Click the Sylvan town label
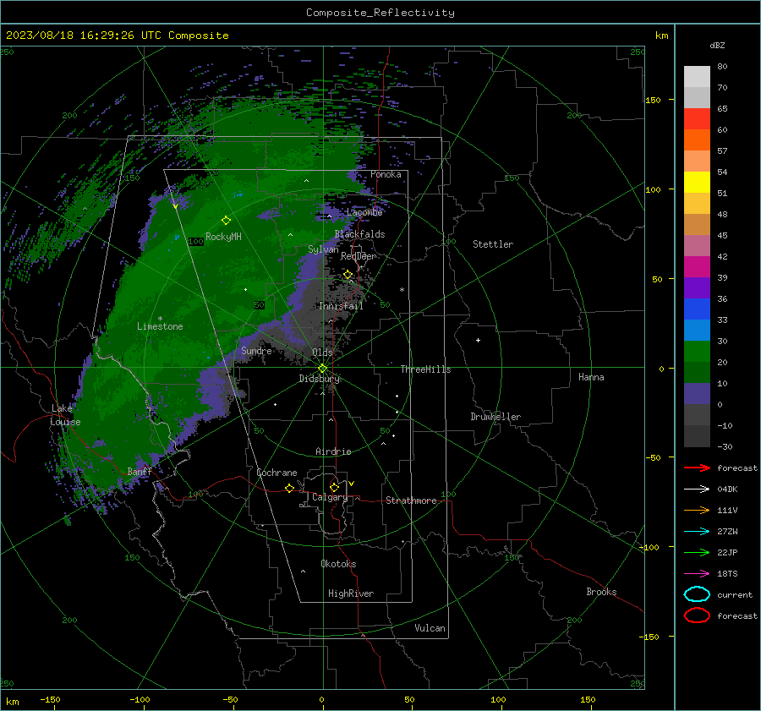Image resolution: width=761 pixels, height=711 pixels. pyautogui.click(x=323, y=249)
